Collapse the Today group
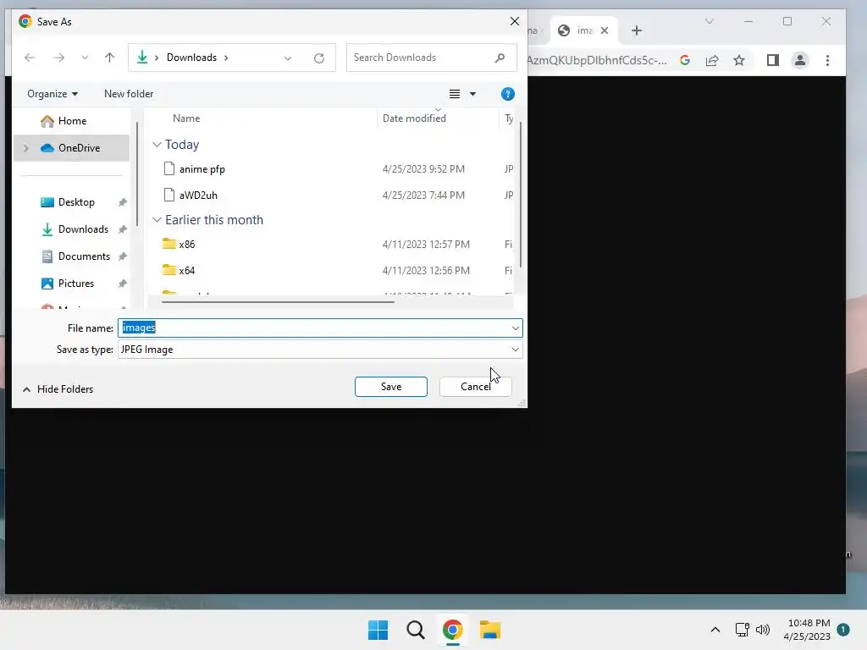 point(157,145)
